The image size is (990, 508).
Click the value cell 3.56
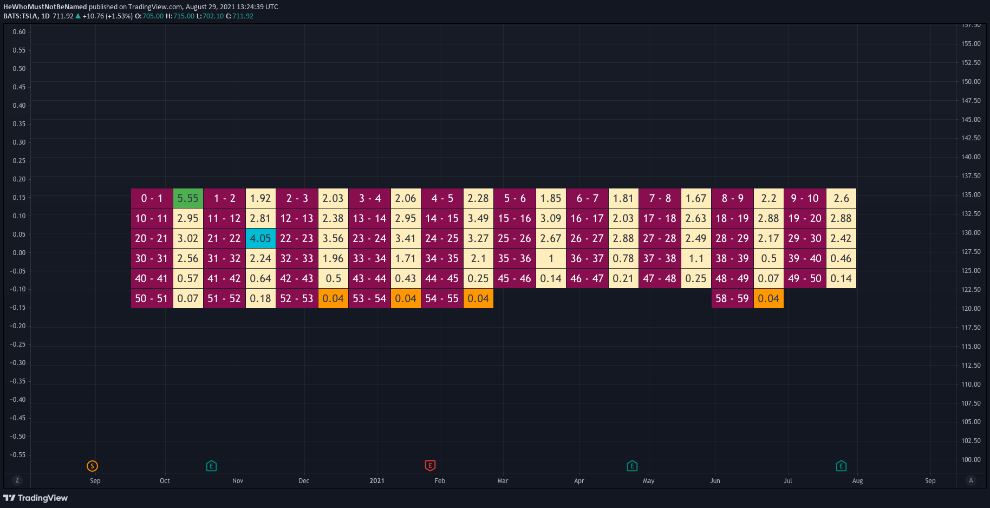point(333,238)
